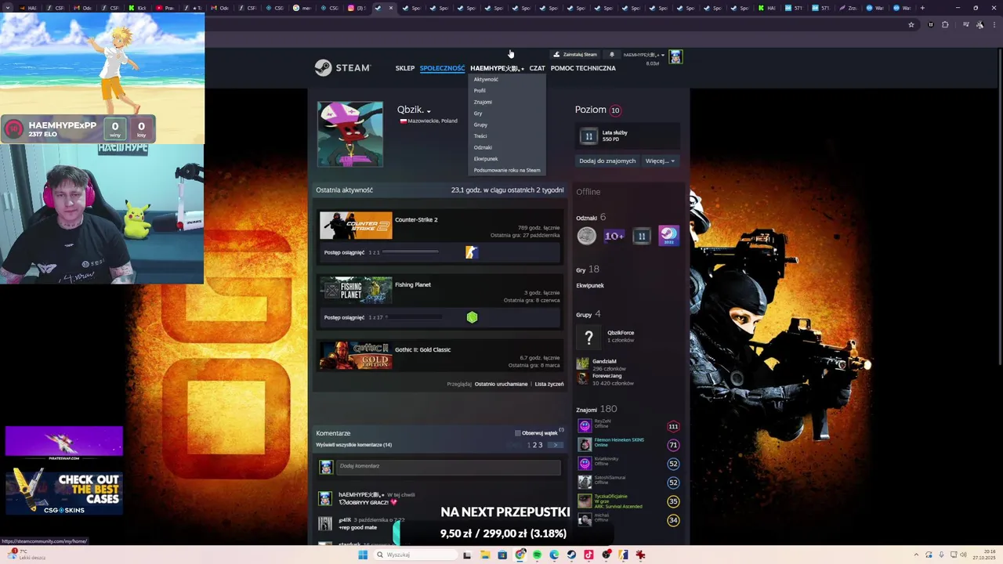
Task: Open the Fishing Planet game banner
Action: 356,291
